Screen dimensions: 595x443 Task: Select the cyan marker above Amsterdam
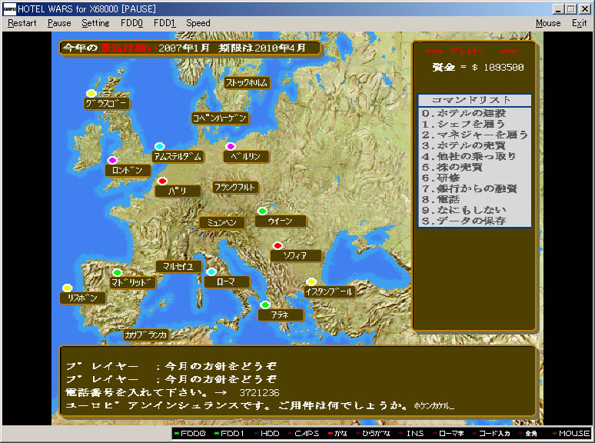click(159, 146)
